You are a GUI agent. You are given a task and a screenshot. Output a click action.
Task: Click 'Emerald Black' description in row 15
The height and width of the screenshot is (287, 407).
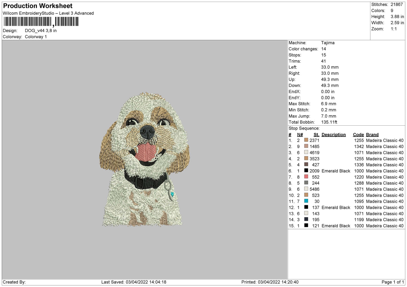(x=336, y=226)
